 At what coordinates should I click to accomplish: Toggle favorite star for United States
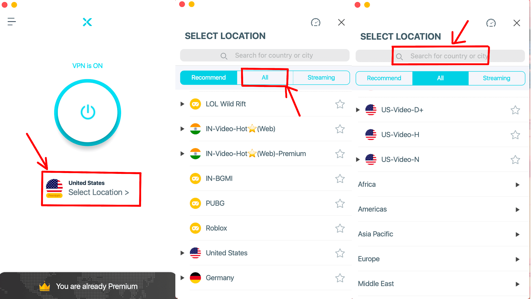pyautogui.click(x=340, y=253)
